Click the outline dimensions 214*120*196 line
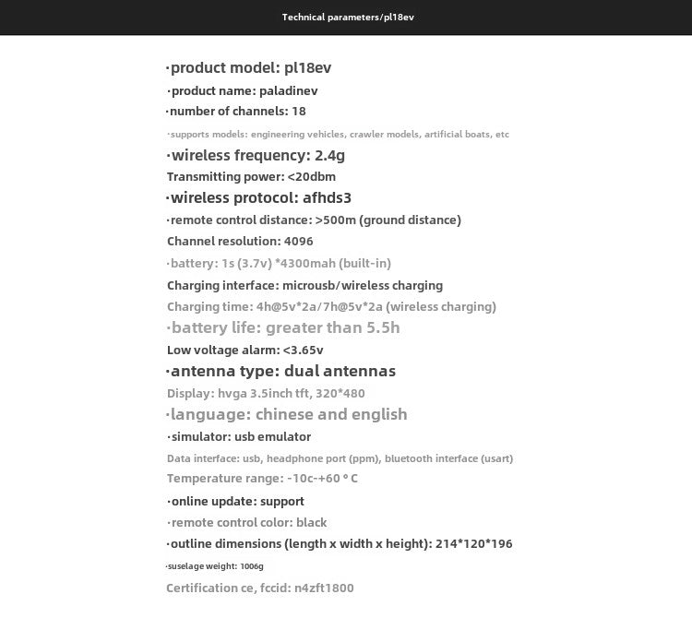Screen dimensions: 692x618 (x=340, y=543)
